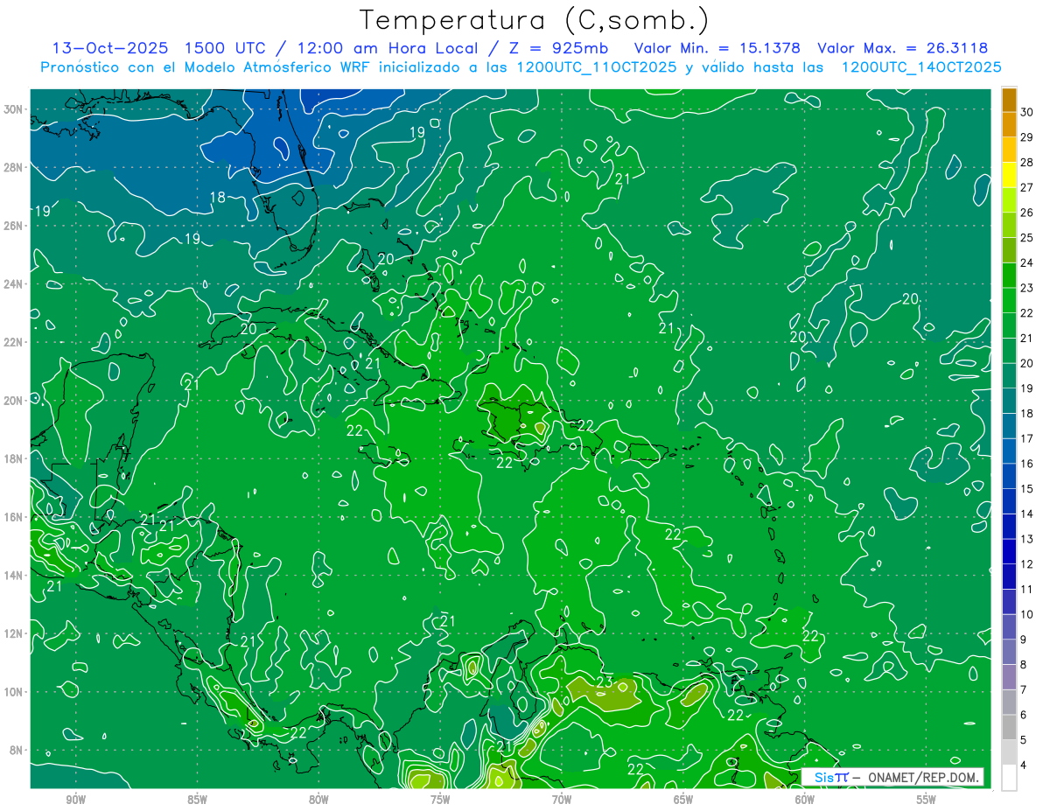1050x811 pixels.
Task: Click color scale label '15'
Action: click(1026, 489)
